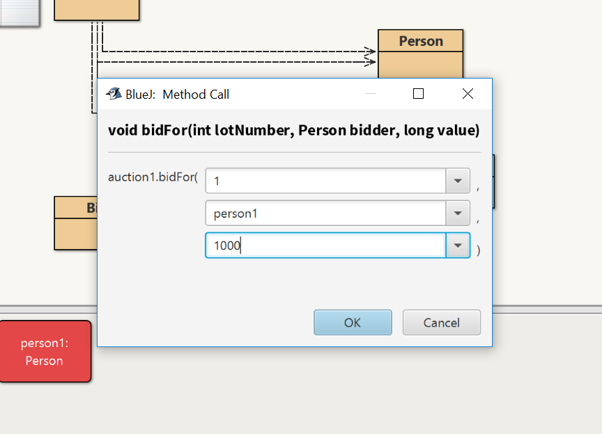Maximize the Method Call dialog
The height and width of the screenshot is (434, 602).
[x=418, y=94]
